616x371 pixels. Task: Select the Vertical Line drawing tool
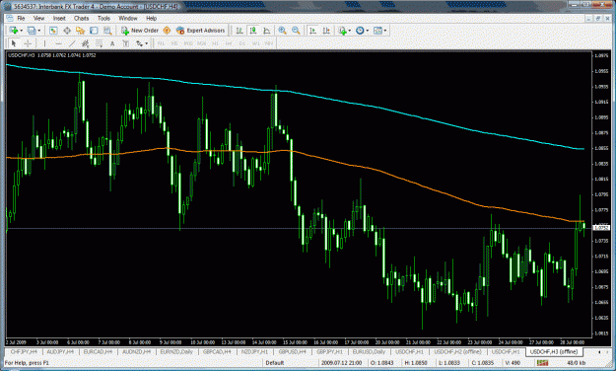(44, 43)
